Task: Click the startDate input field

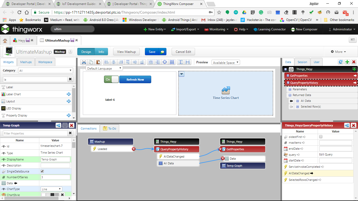Action: coord(336,160)
